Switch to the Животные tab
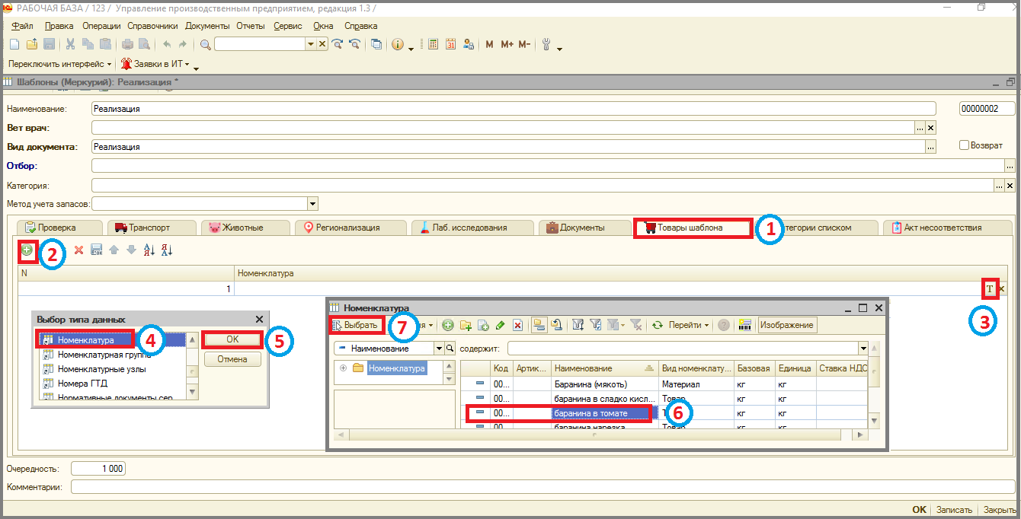 (245, 227)
